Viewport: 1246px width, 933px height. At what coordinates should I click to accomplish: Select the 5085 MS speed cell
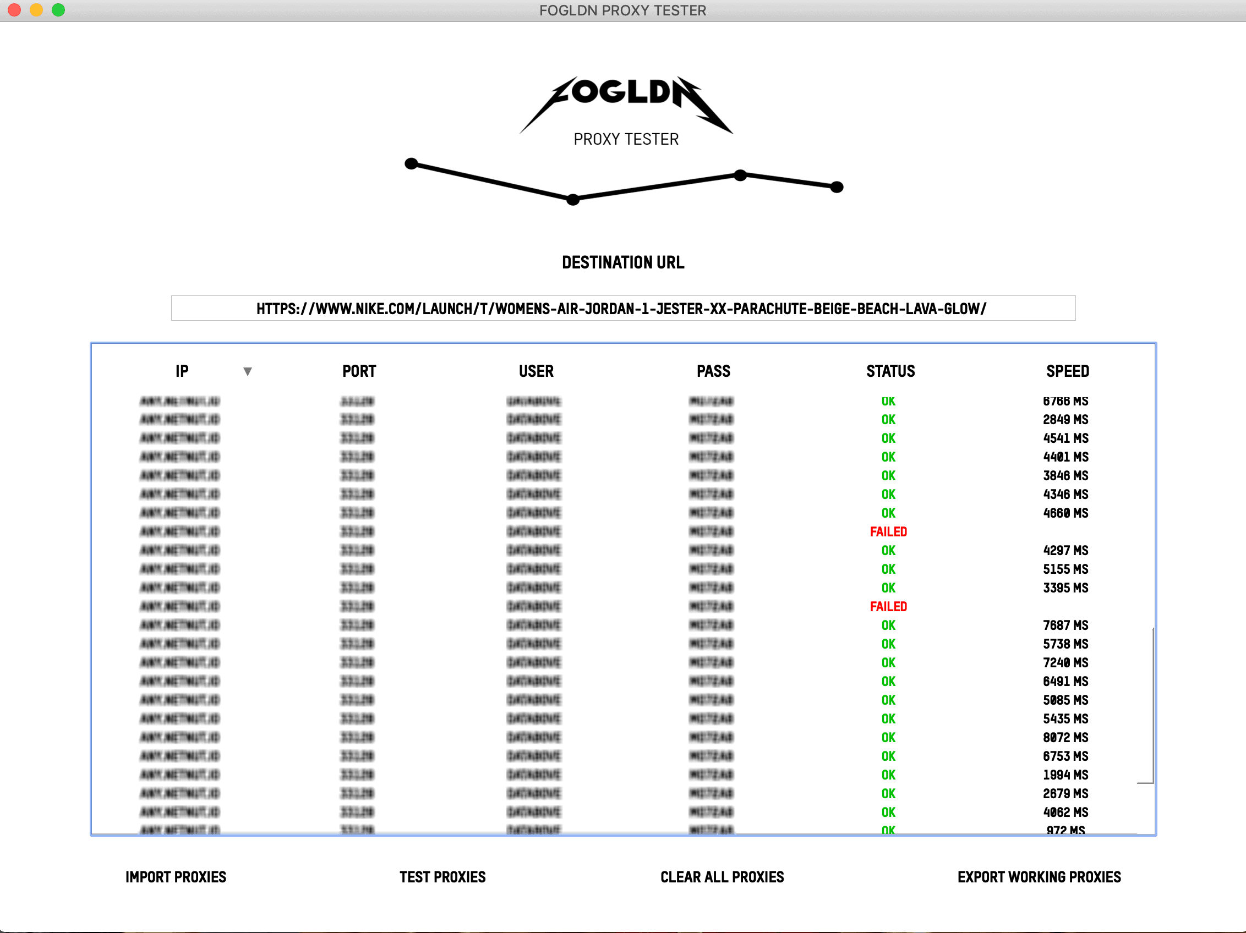pos(1065,700)
